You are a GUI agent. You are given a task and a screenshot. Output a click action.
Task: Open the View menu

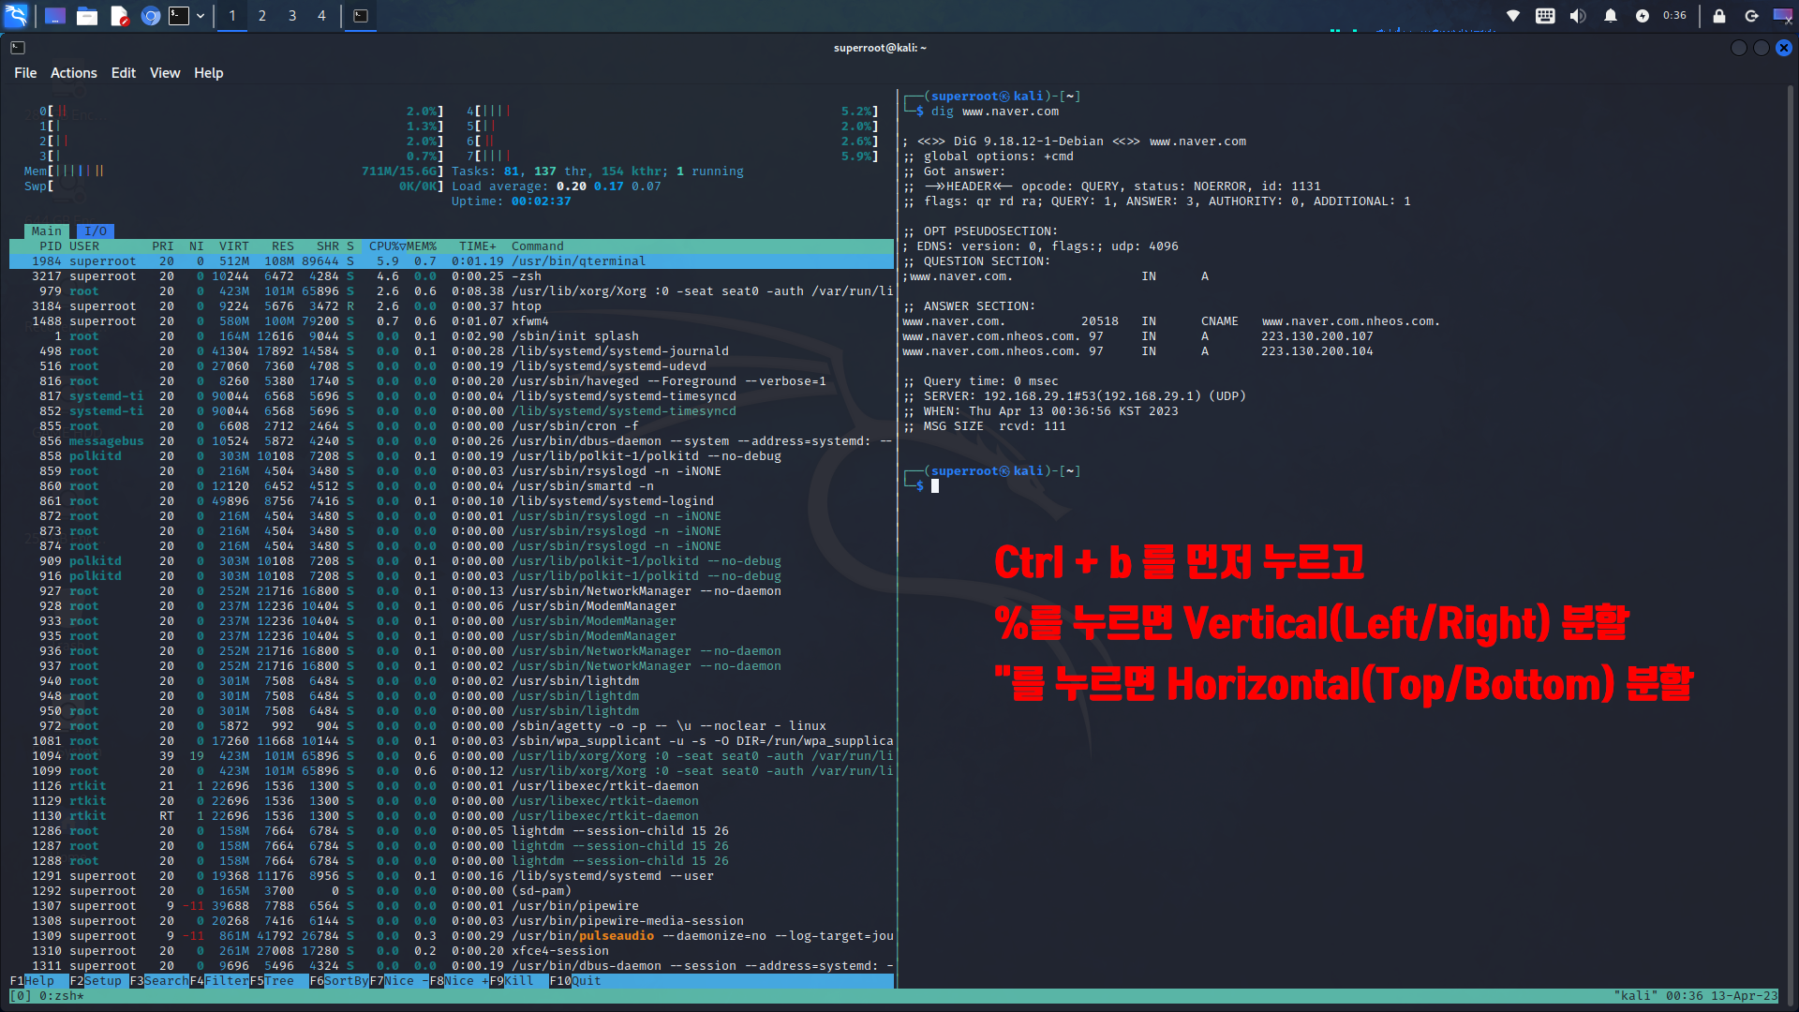(165, 73)
